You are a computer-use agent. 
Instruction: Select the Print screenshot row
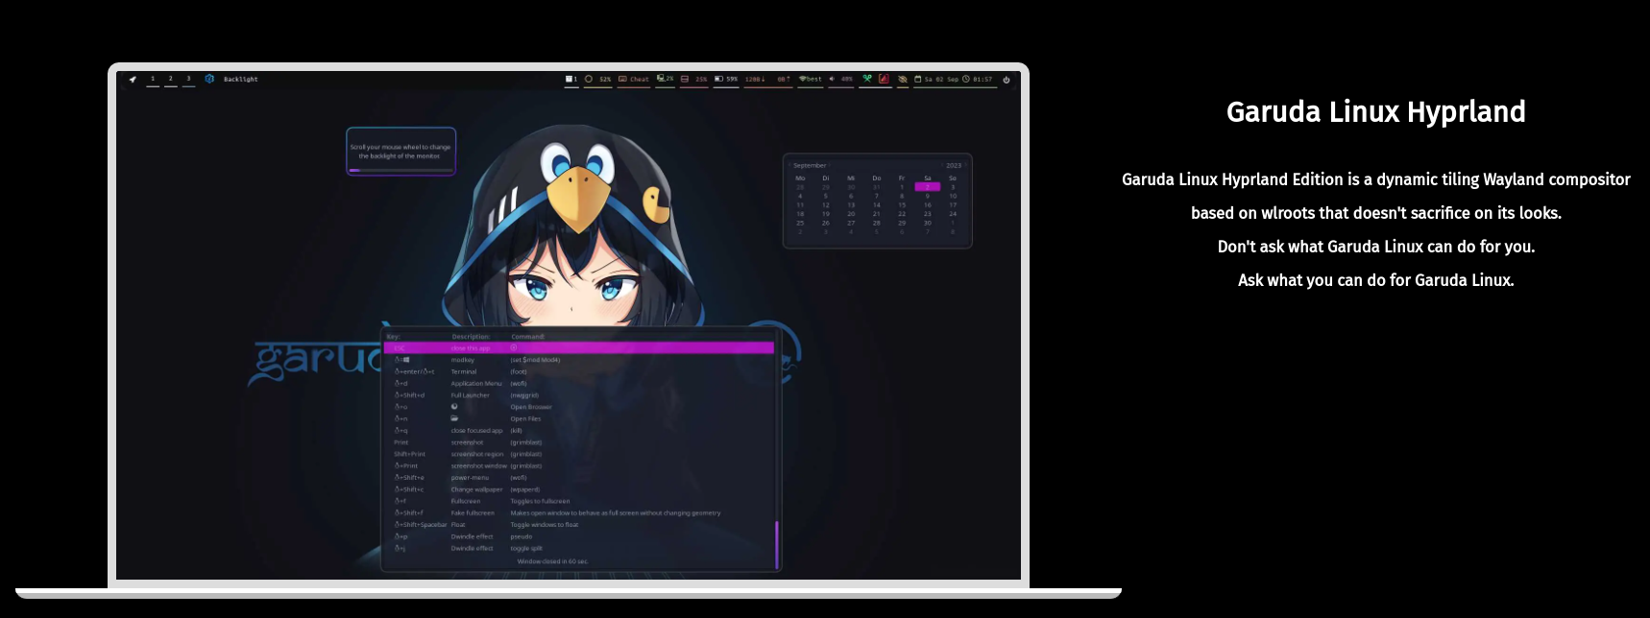click(579, 442)
